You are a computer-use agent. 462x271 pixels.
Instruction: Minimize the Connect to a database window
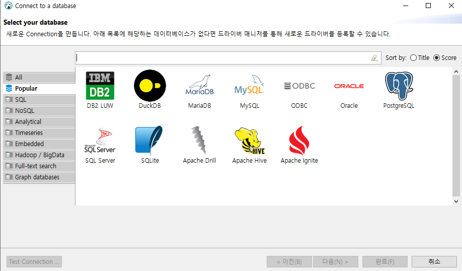(406, 6)
